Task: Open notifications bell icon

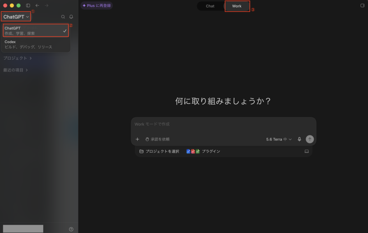Action: (71, 17)
